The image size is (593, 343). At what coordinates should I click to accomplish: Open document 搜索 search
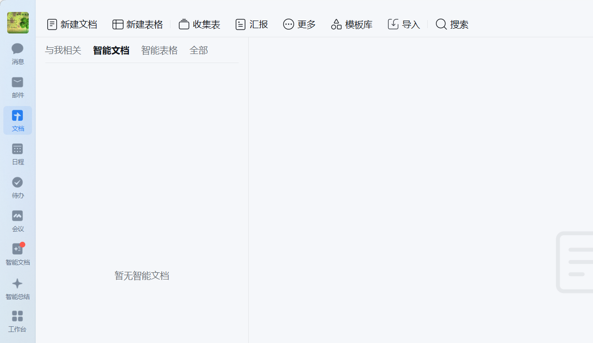(x=452, y=24)
